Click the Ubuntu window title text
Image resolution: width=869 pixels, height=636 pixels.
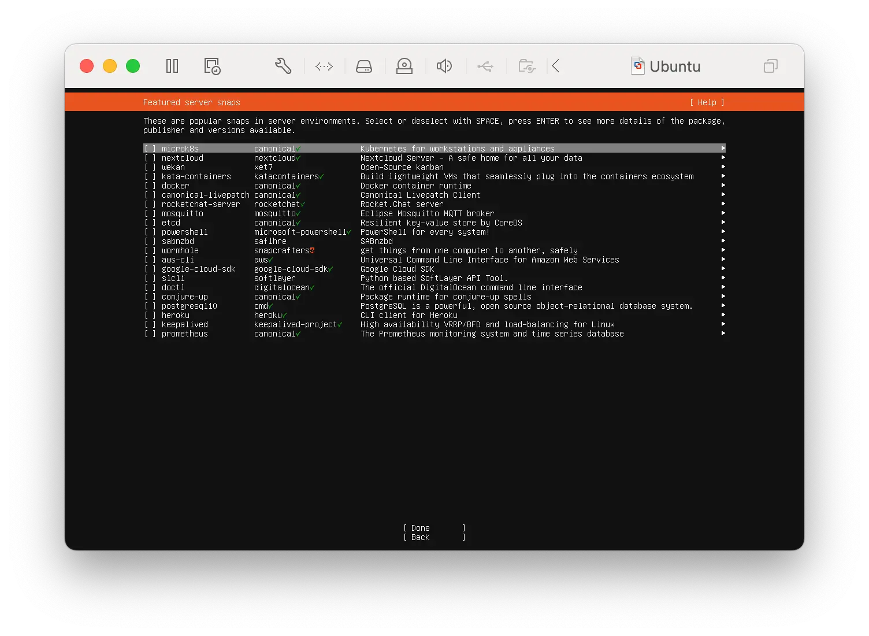point(675,66)
